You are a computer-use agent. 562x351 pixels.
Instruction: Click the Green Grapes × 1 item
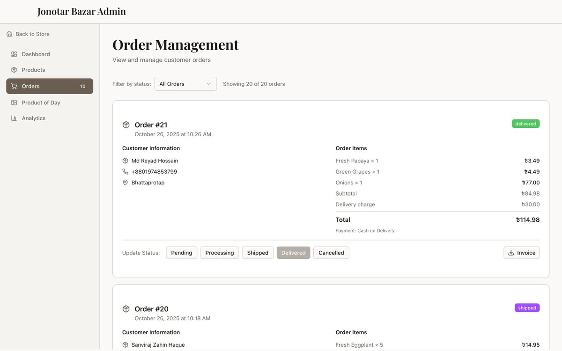pyautogui.click(x=357, y=172)
